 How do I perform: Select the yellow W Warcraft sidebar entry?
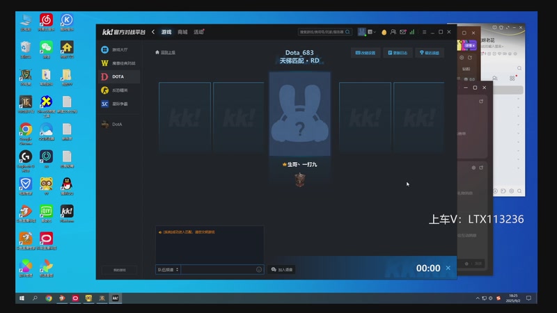pyautogui.click(x=119, y=63)
